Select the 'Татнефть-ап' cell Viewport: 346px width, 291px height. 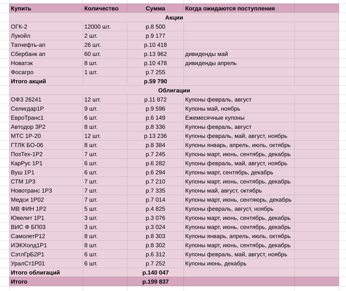click(x=46, y=45)
